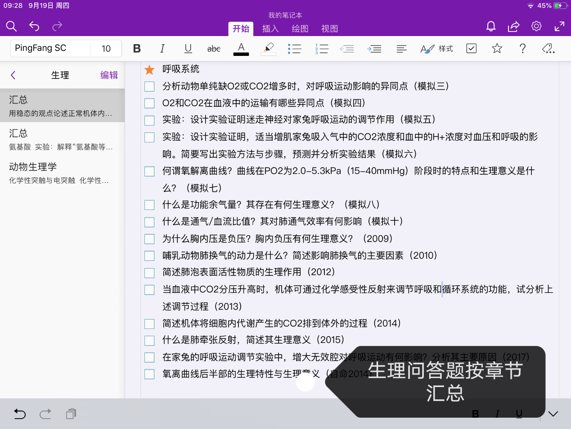Apply bulleted list formatting
Screen dimensions: 571x429
[294, 49]
